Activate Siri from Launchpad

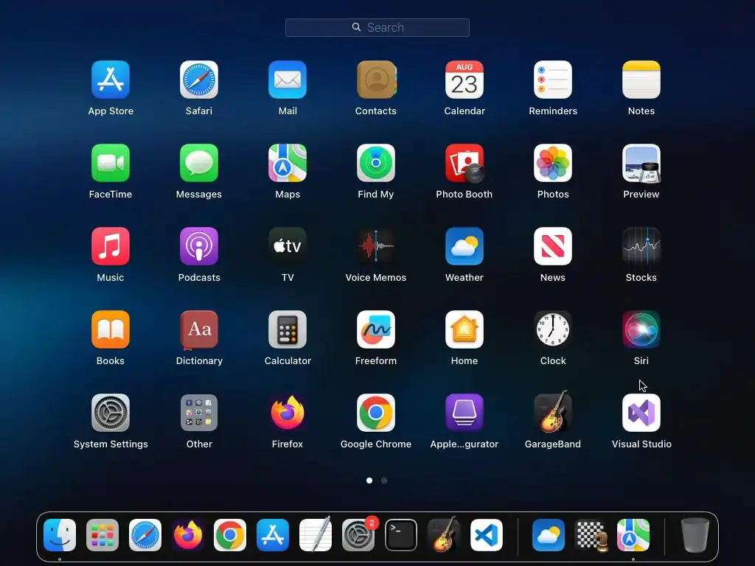(641, 329)
